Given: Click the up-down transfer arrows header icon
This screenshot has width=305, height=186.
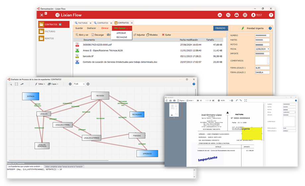Looking at the screenshot, I should pos(228,15).
